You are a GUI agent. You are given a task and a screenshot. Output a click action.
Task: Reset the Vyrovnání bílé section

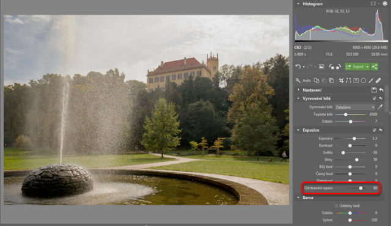(381, 98)
